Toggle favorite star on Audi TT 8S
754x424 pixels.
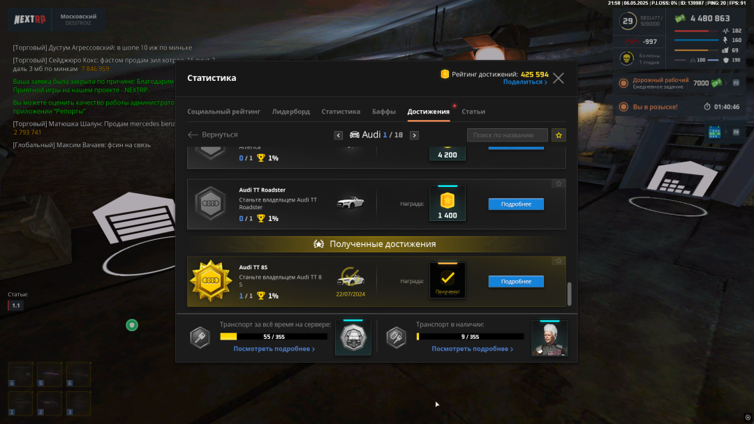tap(559, 262)
